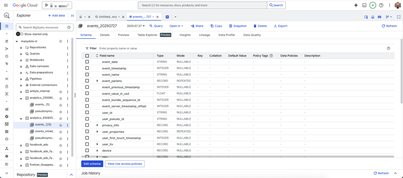
Task: Add a new query tab with plus icon
Action: 167,17
